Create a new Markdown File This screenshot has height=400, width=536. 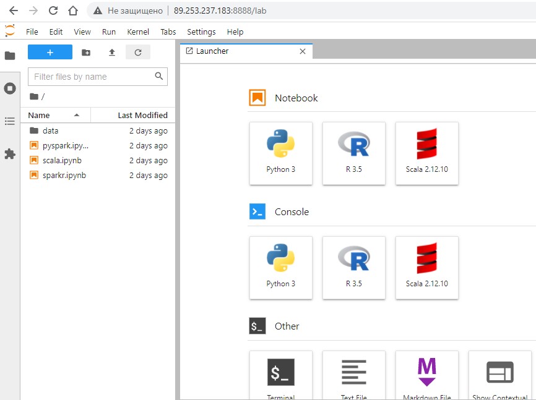coord(427,375)
